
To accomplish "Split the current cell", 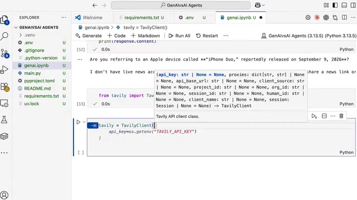I will click(324, 116).
